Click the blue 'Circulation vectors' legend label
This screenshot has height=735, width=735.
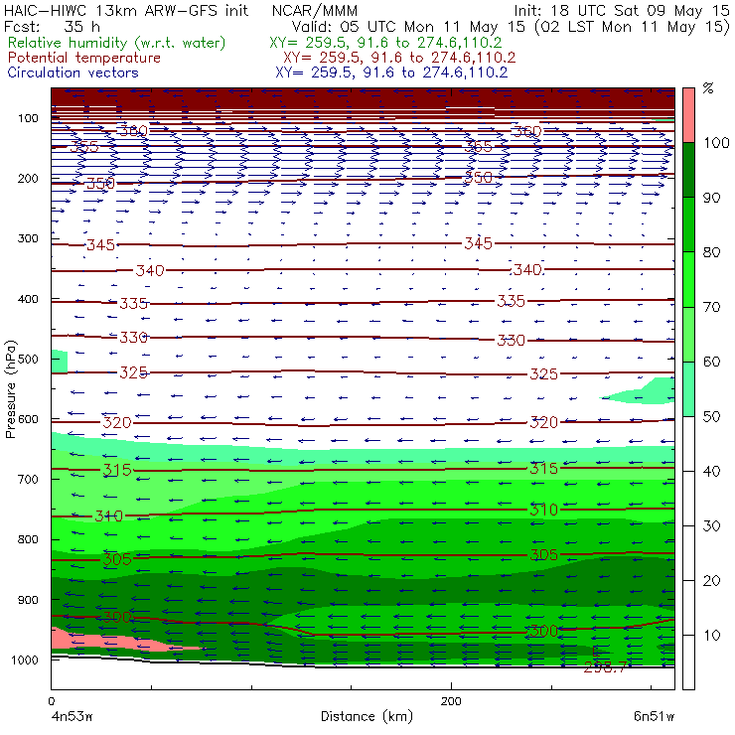(x=73, y=73)
